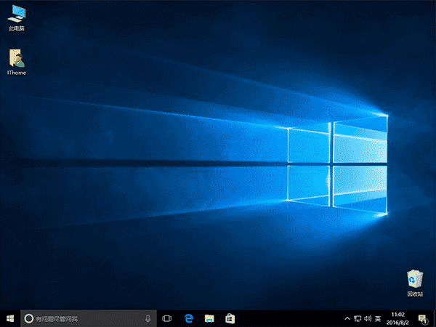Viewport: 436px width, 327px height.
Task: Activate the Cortana microphone voice input
Action: pyautogui.click(x=148, y=318)
